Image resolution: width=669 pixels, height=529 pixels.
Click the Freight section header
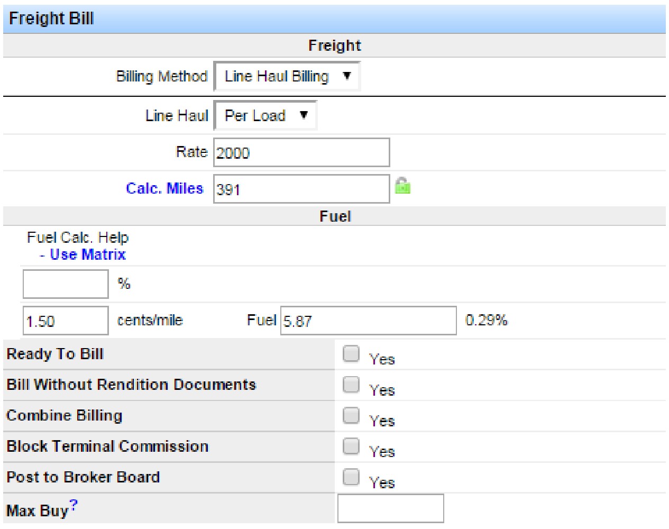tap(334, 45)
